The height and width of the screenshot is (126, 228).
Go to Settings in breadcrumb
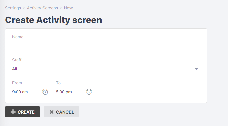pyautogui.click(x=13, y=8)
